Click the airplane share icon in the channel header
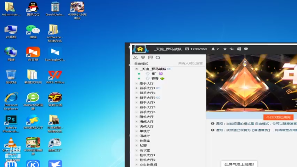Viewport: 297px width, 167px height. pos(232,49)
